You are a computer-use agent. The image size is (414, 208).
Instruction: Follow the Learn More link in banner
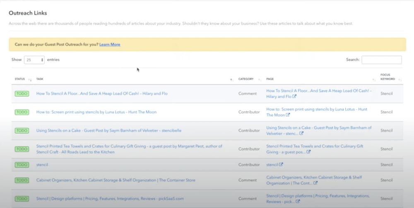coord(110,45)
